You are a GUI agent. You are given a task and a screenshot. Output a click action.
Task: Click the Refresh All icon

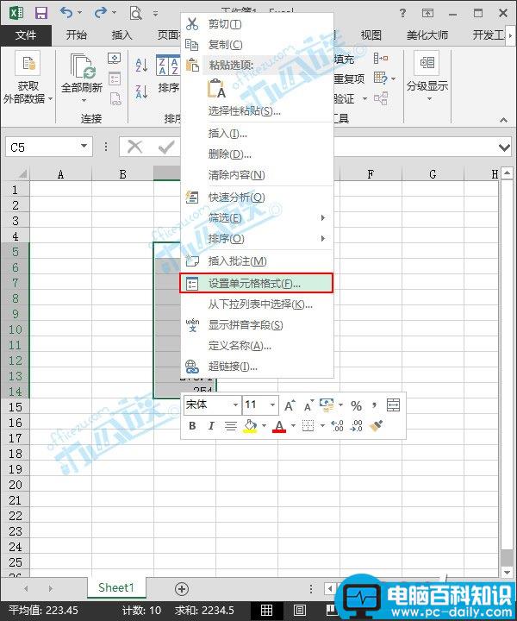83,66
